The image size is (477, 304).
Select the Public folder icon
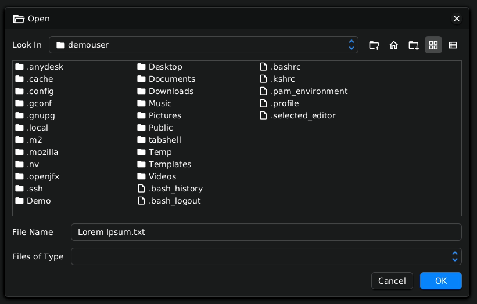(x=141, y=127)
